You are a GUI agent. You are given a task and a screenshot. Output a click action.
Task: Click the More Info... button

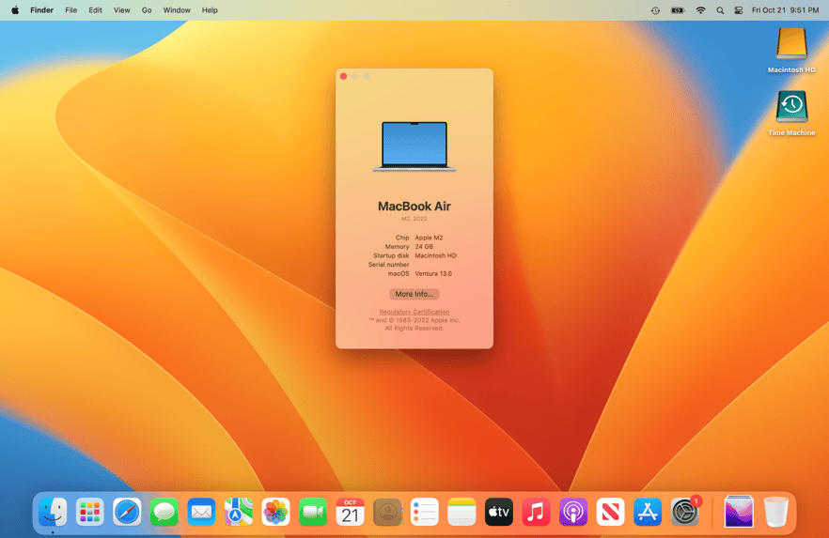(x=414, y=294)
